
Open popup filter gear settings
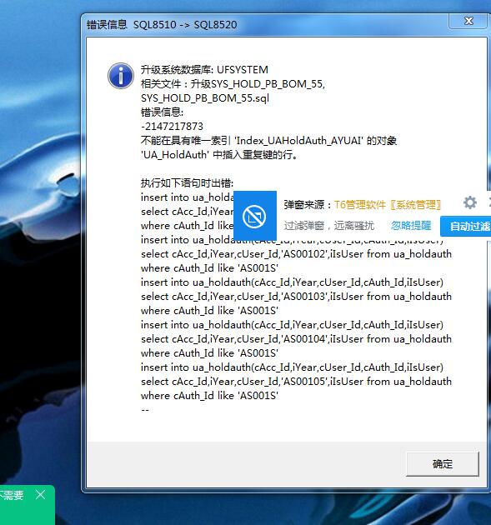click(470, 202)
